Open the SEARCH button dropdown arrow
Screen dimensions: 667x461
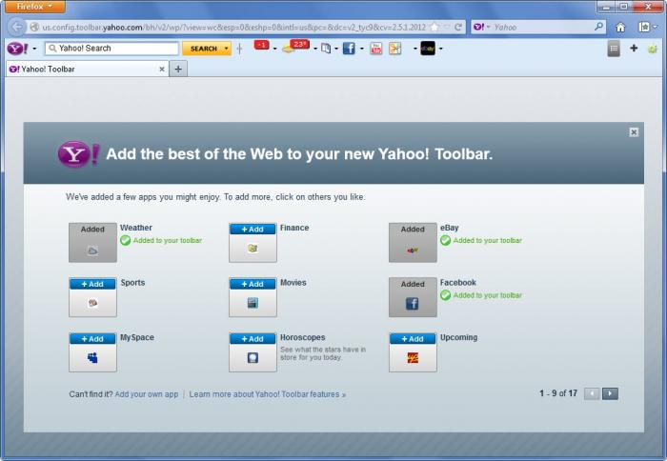[x=227, y=49]
